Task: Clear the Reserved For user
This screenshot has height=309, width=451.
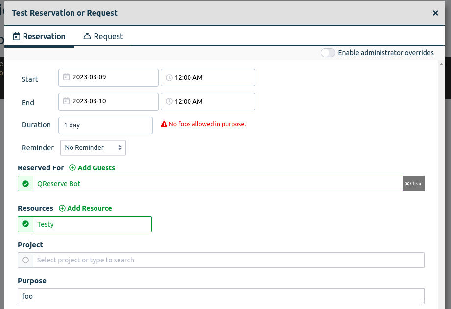Action: tap(413, 184)
